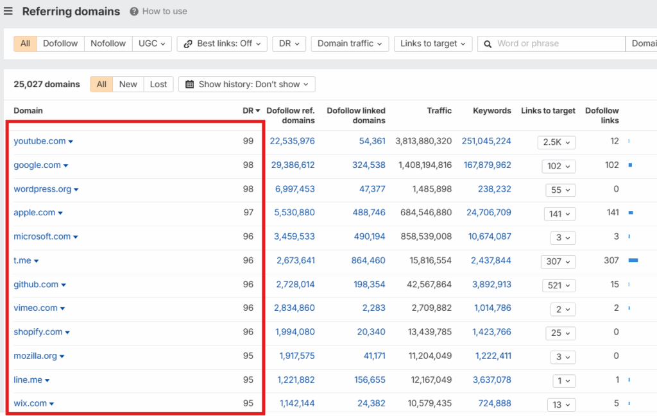
Task: Open the DR filter dropdown
Action: pyautogui.click(x=289, y=44)
